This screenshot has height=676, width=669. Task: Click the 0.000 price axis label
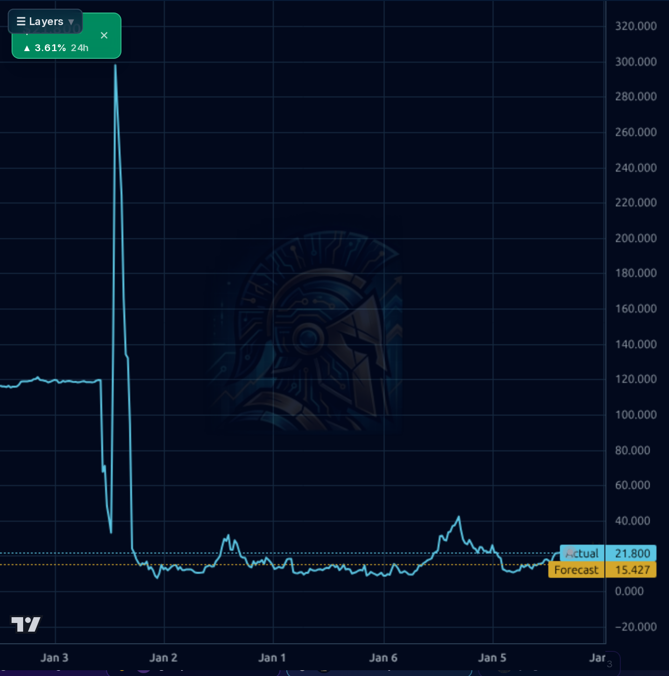629,591
